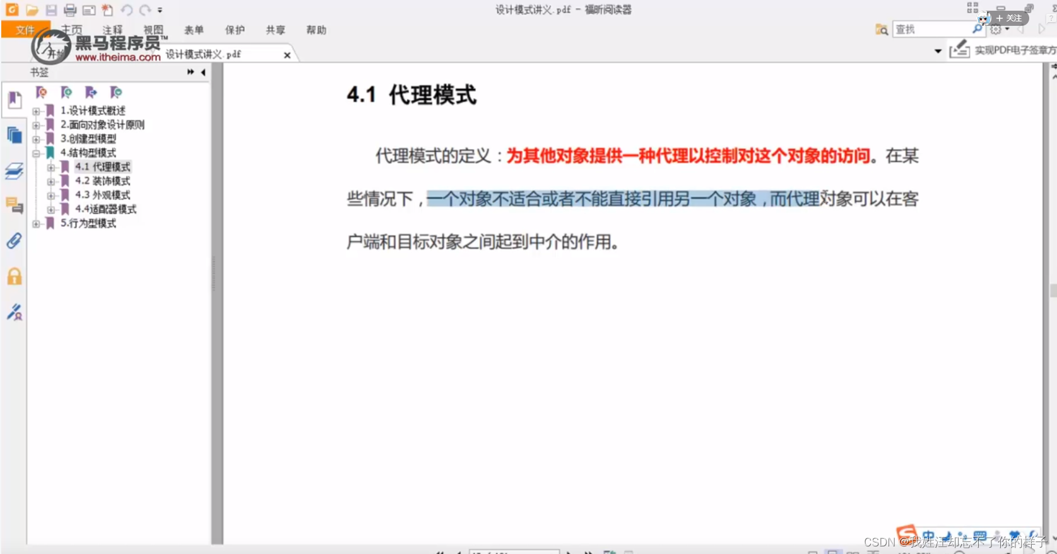
Task: Go to the 4.2 装饰模式 bookmark
Action: click(x=103, y=181)
